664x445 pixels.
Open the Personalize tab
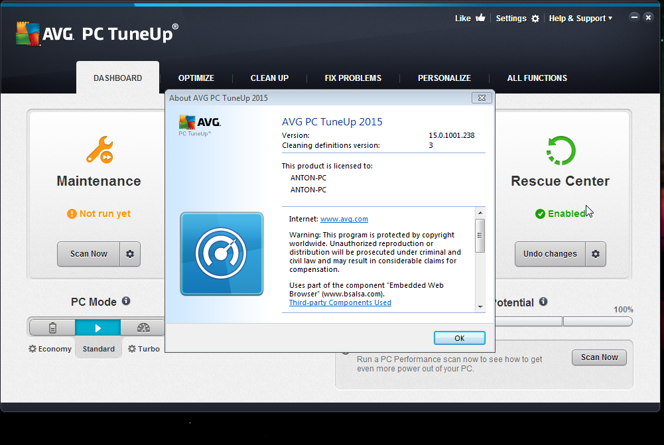444,78
